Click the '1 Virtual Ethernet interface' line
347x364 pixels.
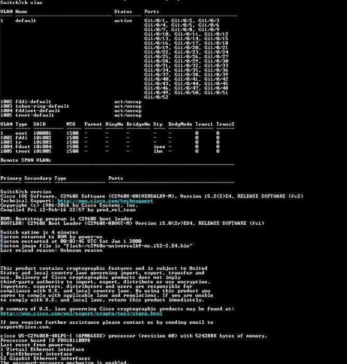(x=42, y=349)
